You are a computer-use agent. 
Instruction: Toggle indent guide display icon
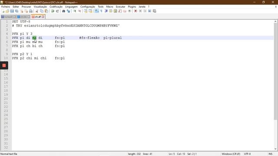pos(106,11)
